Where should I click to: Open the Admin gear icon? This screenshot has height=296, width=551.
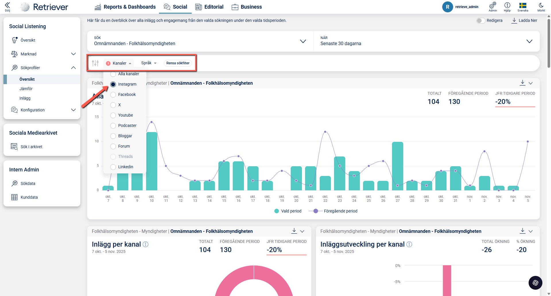coord(493,5)
